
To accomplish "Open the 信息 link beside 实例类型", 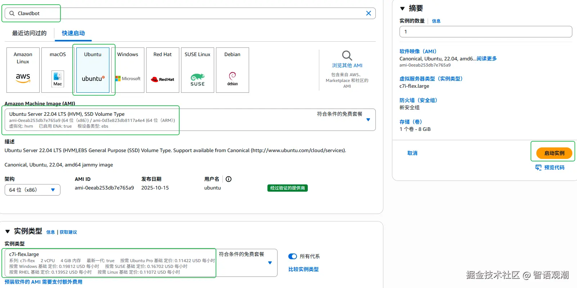I will pyautogui.click(x=50, y=232).
